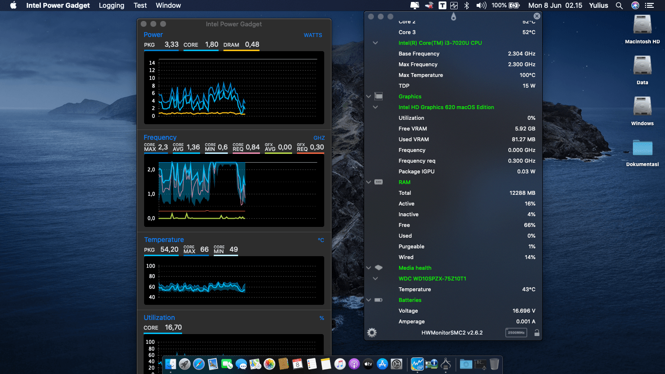Open App Store from the Dock
665x374 pixels.
point(382,364)
